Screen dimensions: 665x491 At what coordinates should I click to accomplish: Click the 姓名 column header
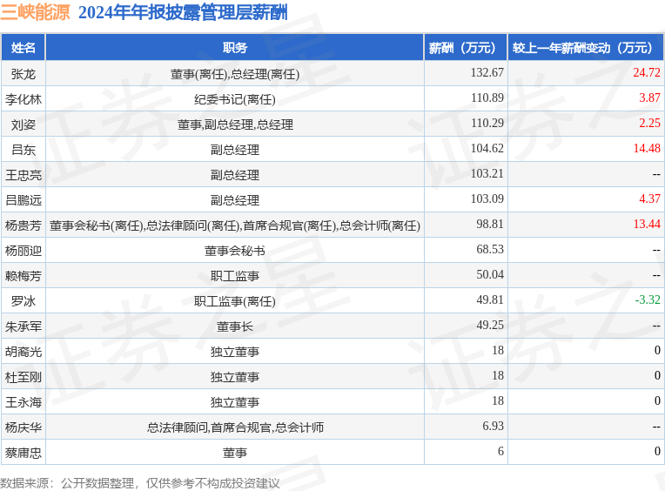click(x=24, y=48)
